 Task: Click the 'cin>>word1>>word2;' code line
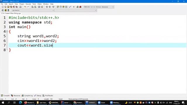coord(37,41)
